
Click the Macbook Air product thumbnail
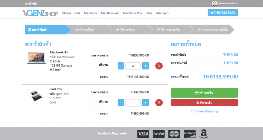pos(36,57)
